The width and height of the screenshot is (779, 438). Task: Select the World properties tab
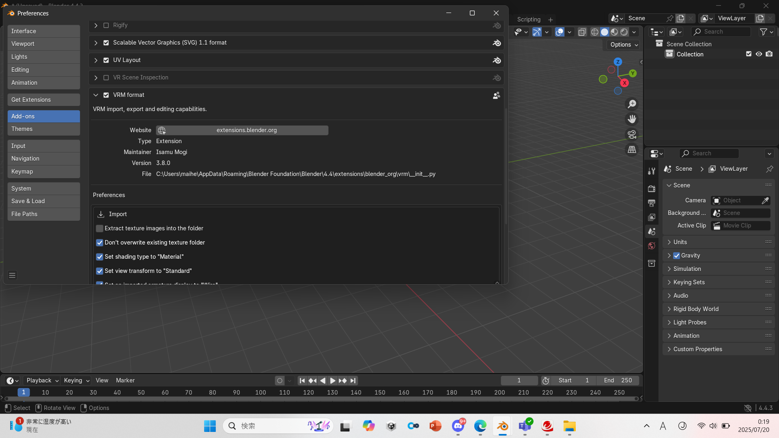(652, 246)
